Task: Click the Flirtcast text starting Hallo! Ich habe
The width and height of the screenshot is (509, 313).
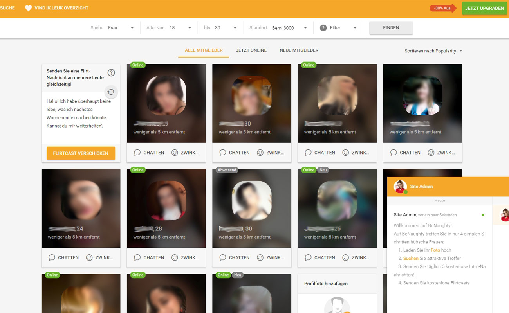Action: [x=79, y=113]
